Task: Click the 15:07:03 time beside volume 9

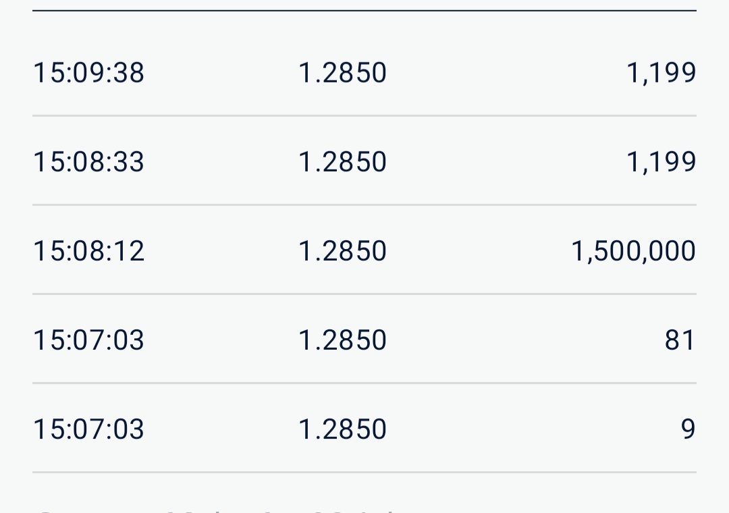Action: click(88, 429)
